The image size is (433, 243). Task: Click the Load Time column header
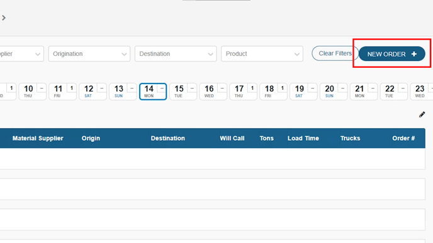pos(303,138)
